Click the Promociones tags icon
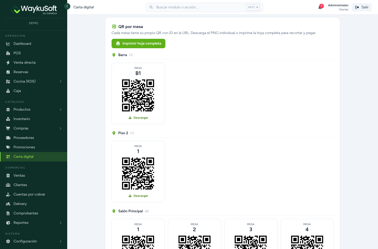 click(x=8, y=147)
